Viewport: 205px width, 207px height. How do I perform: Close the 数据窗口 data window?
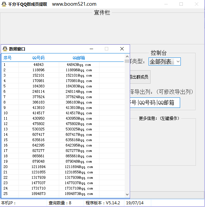coord(122,49)
